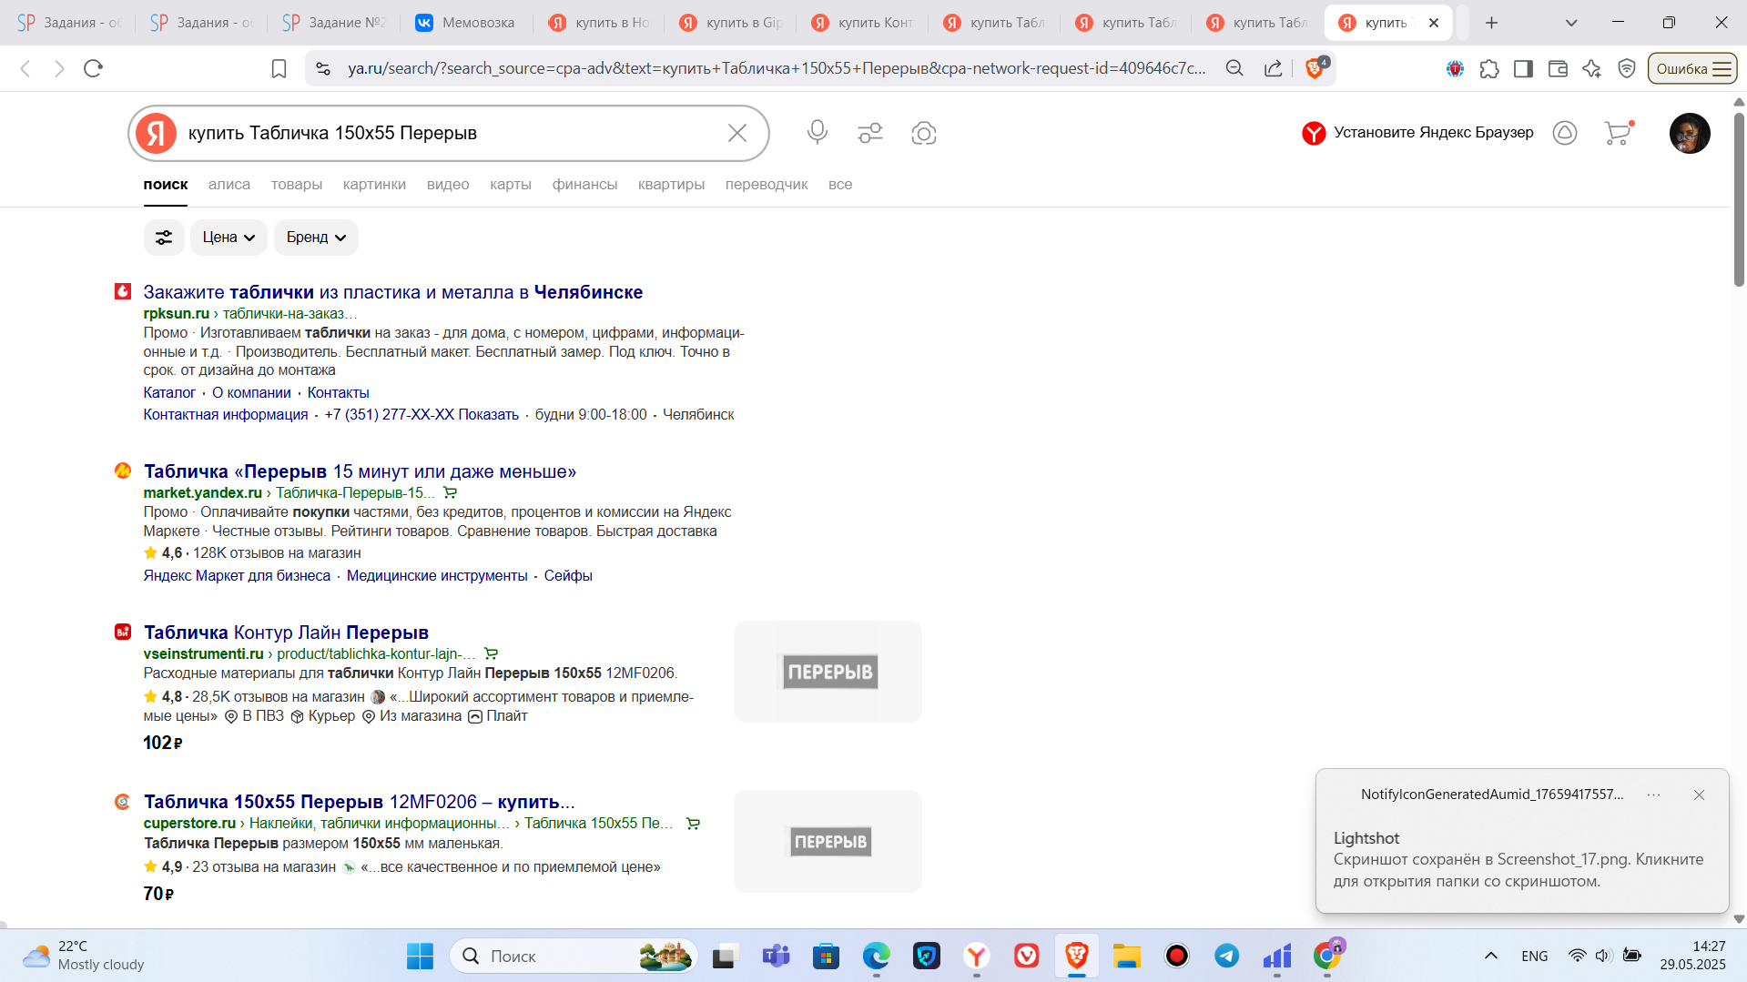Close the active купить tab
The image size is (1747, 982).
coord(1434,23)
